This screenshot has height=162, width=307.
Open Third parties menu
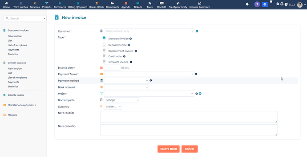[x=20, y=5]
